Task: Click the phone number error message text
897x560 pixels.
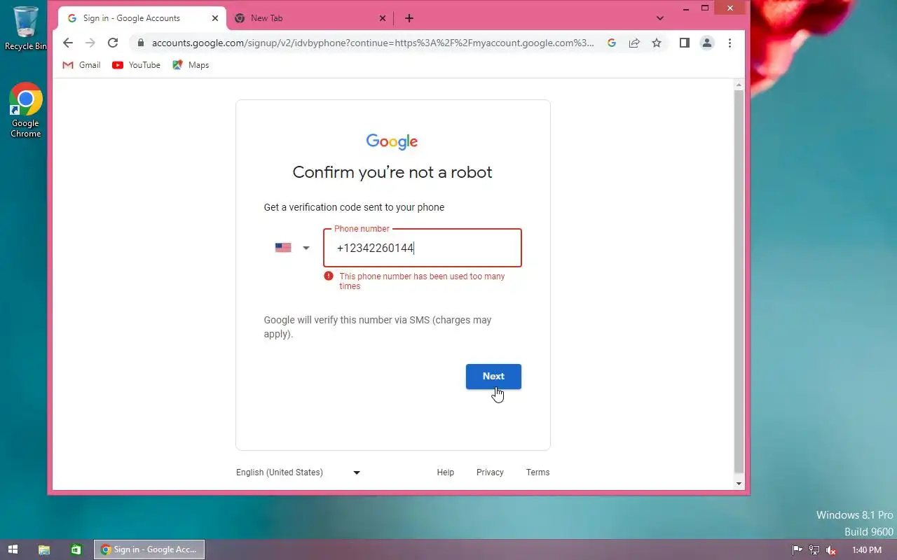Action: point(422,281)
